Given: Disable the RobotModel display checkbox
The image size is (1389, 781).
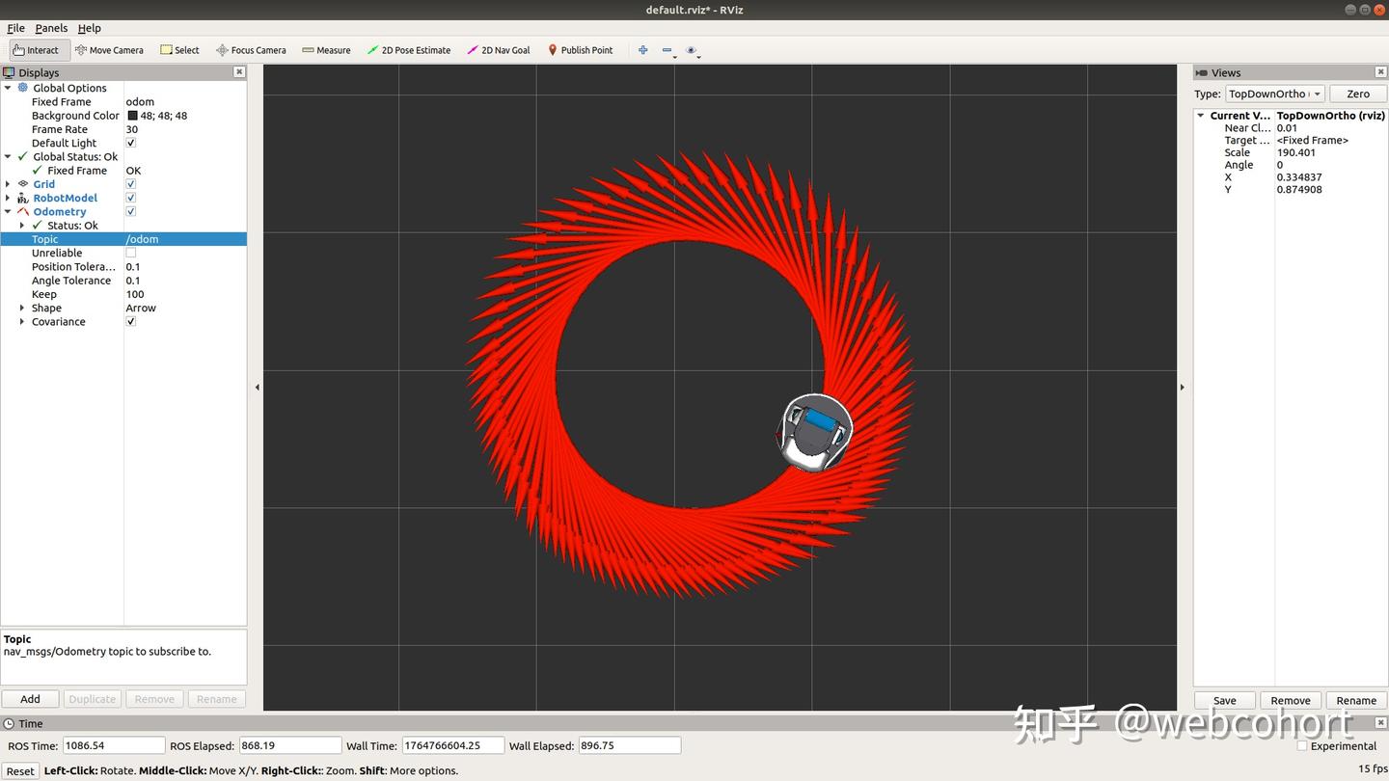Looking at the screenshot, I should click(x=131, y=198).
